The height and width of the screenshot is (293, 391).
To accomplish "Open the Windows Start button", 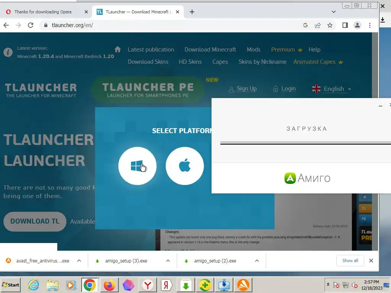I will (11, 285).
